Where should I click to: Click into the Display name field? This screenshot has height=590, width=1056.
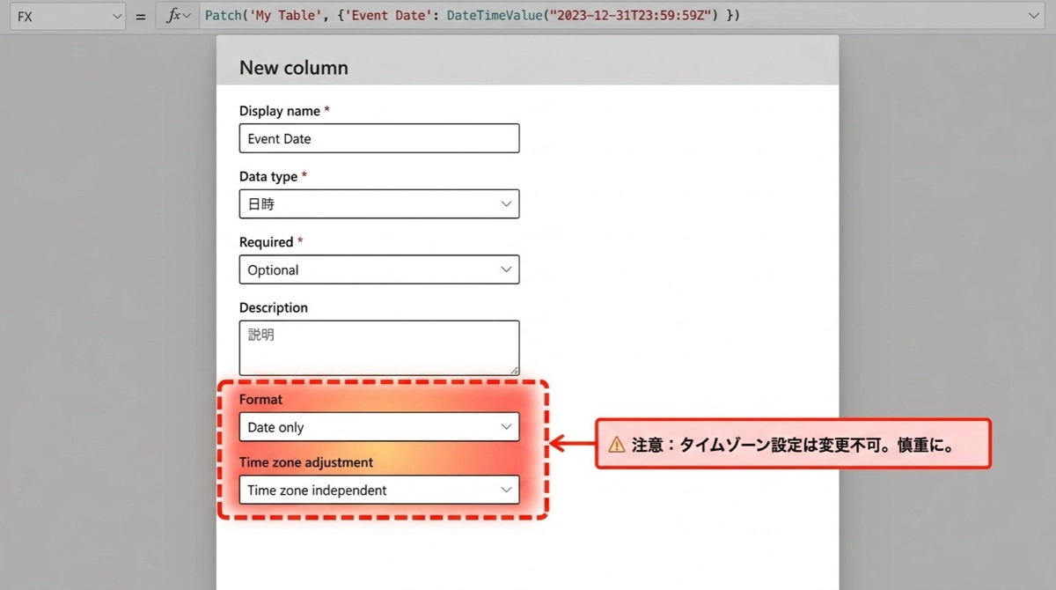(x=378, y=138)
